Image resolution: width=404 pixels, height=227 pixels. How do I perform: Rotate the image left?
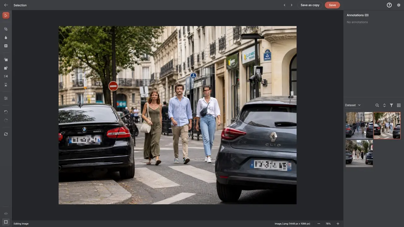tap(6, 60)
